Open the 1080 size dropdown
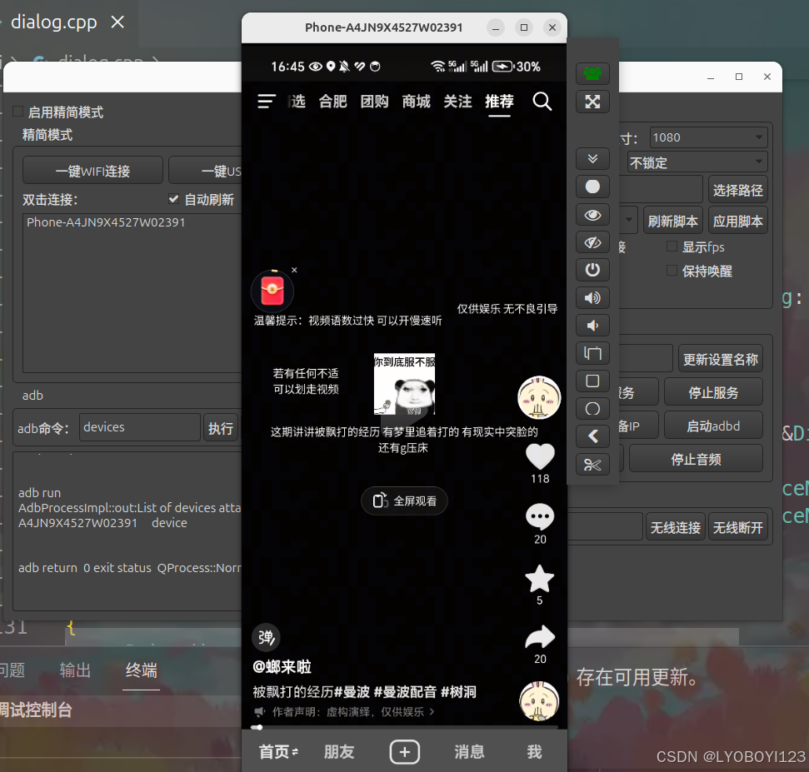The height and width of the screenshot is (772, 809). click(x=708, y=137)
